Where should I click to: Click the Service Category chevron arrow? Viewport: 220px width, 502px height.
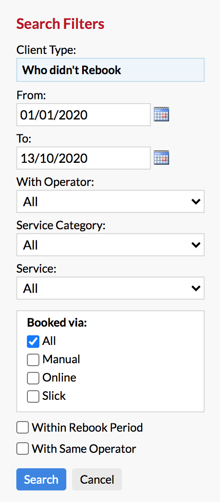point(196,245)
